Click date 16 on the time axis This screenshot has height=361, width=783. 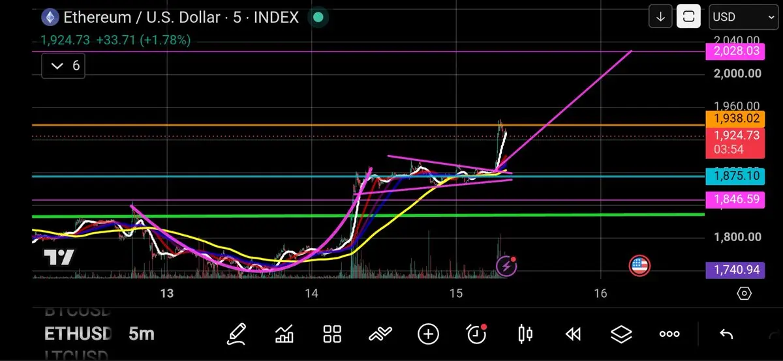pos(600,294)
